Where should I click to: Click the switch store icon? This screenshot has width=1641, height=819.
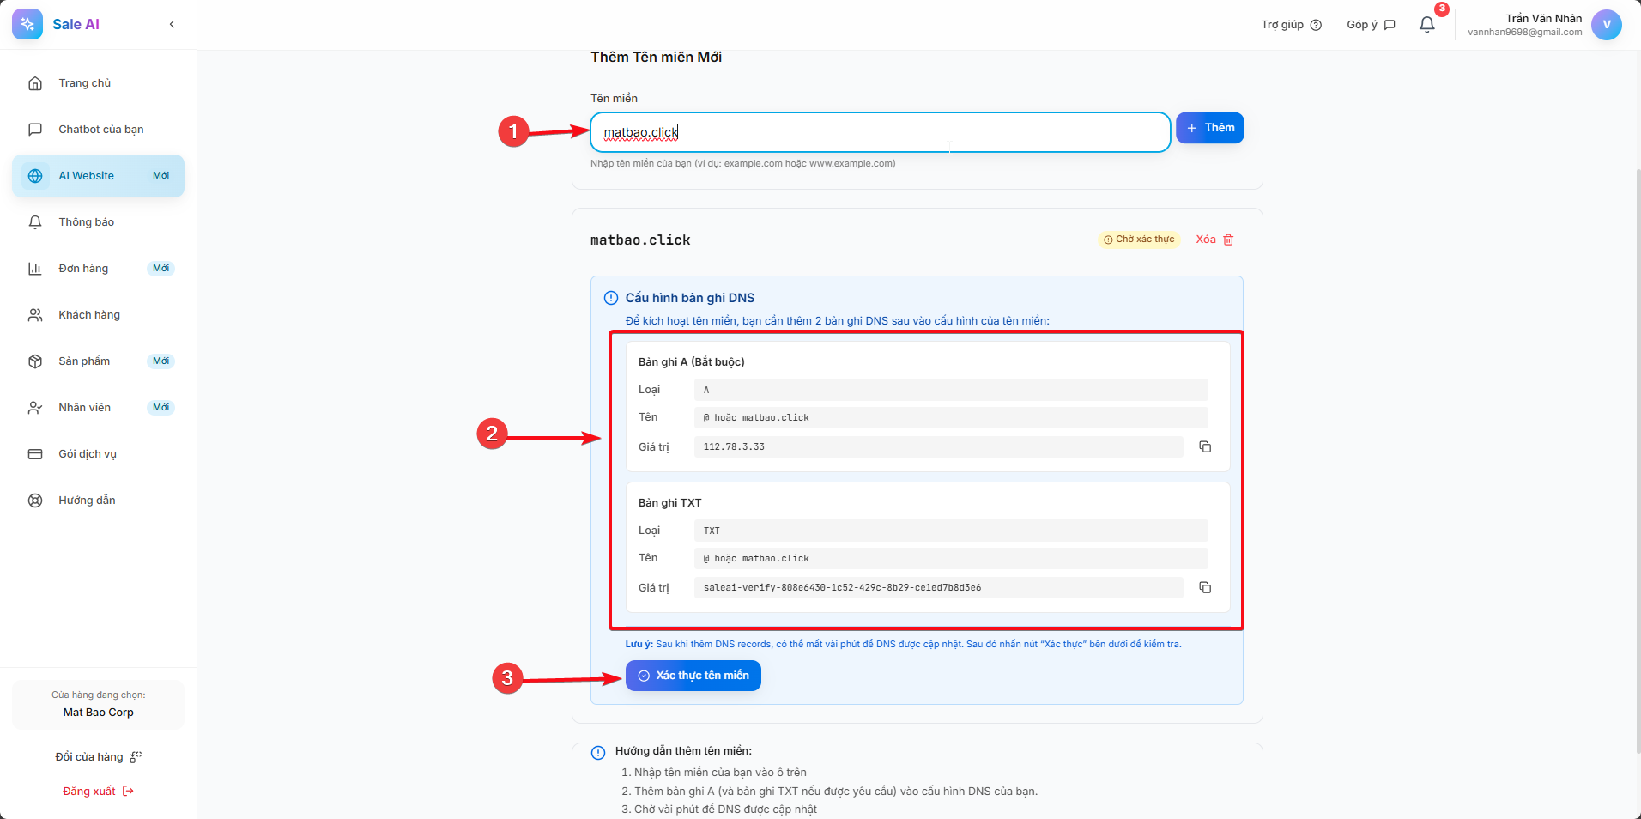136,757
